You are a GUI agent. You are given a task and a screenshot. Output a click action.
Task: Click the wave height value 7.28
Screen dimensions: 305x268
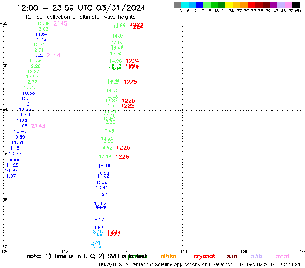coord(97,242)
